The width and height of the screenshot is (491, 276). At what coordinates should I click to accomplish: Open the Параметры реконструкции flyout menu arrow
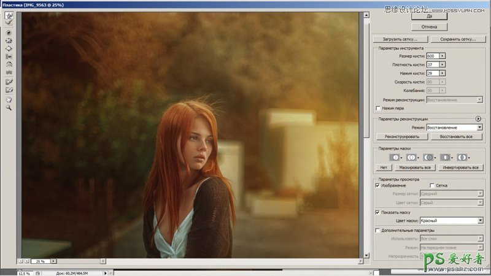coord(477,118)
